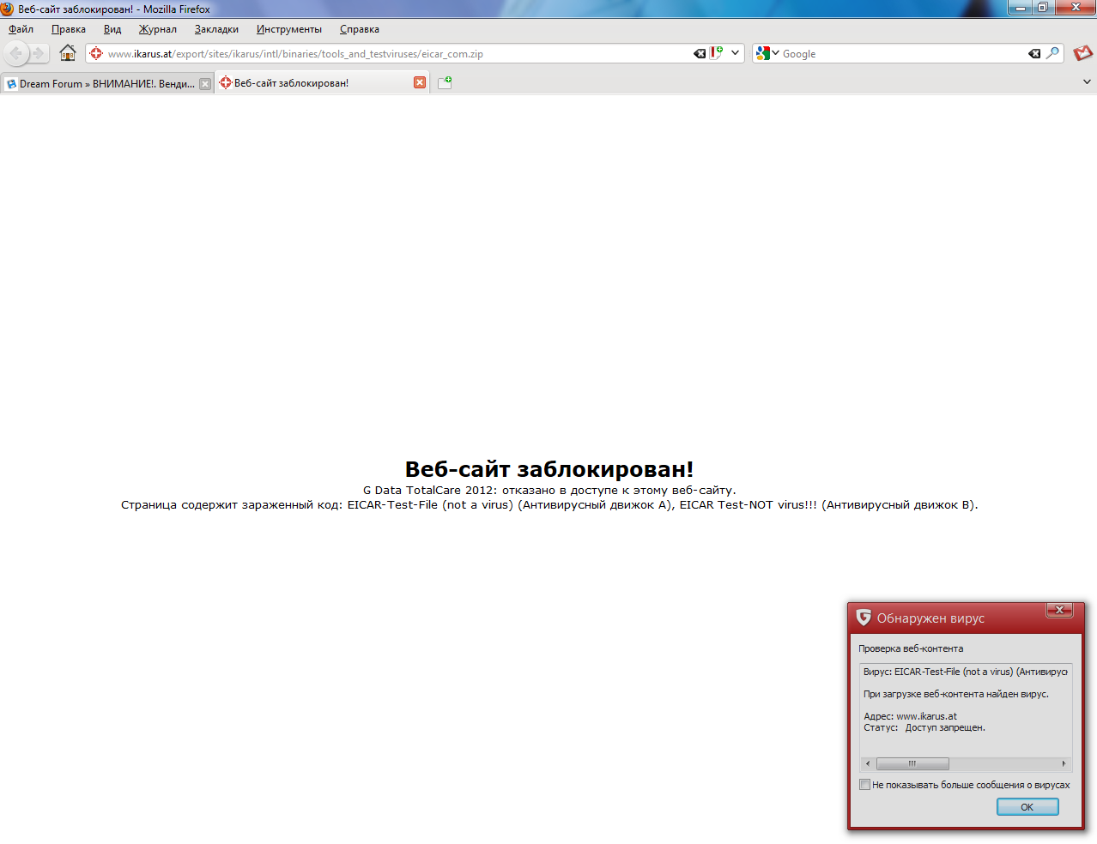Viewport: 1097px width, 844px height.
Task: Open the Файл menu
Action: click(x=21, y=29)
